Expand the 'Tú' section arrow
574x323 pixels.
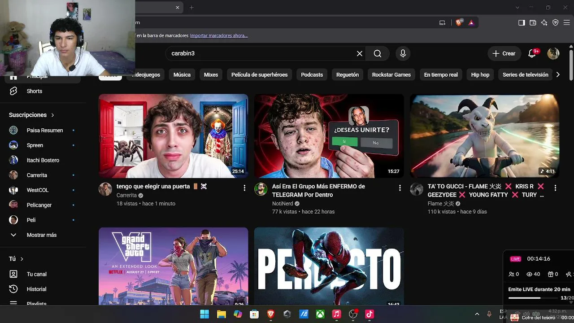point(22,259)
